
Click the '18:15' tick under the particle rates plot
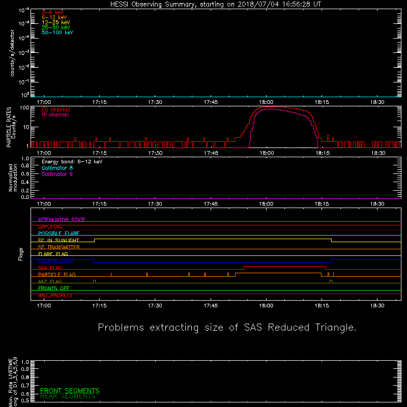(x=322, y=153)
